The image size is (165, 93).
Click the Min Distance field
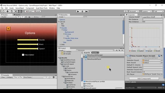click(152, 19)
